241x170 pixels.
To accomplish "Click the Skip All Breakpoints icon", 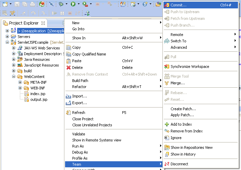I will pyautogui.click(x=51, y=4).
